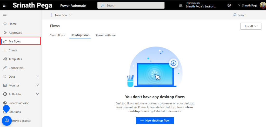
Task: Click the app launcher waffle icon
Action: coord(5,5)
